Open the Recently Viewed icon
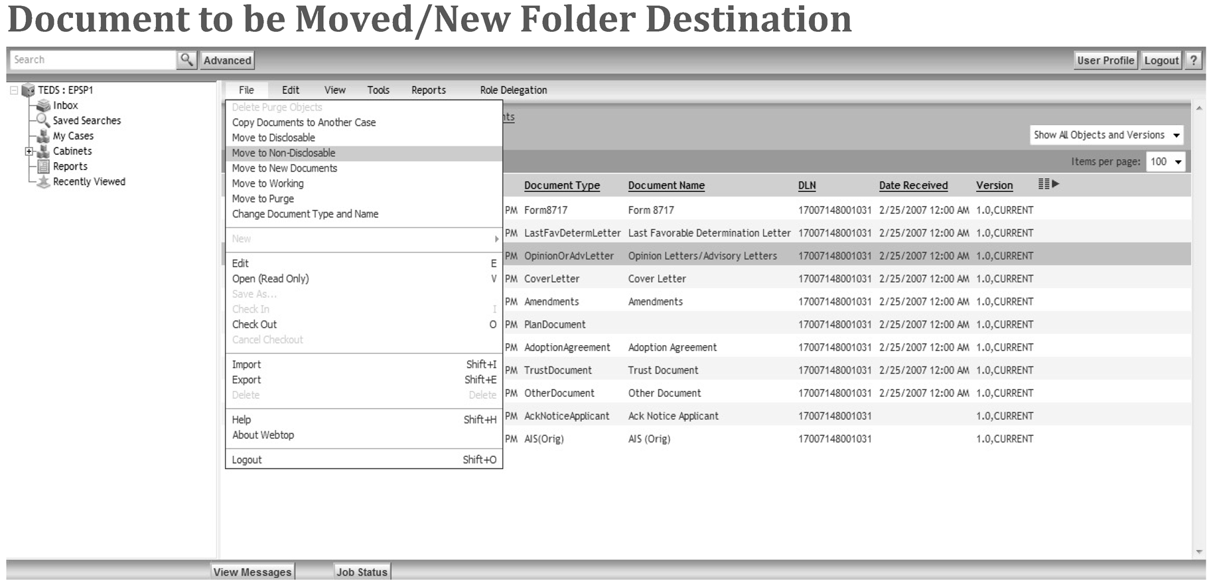Viewport: 1211px width, 585px height. [x=43, y=182]
